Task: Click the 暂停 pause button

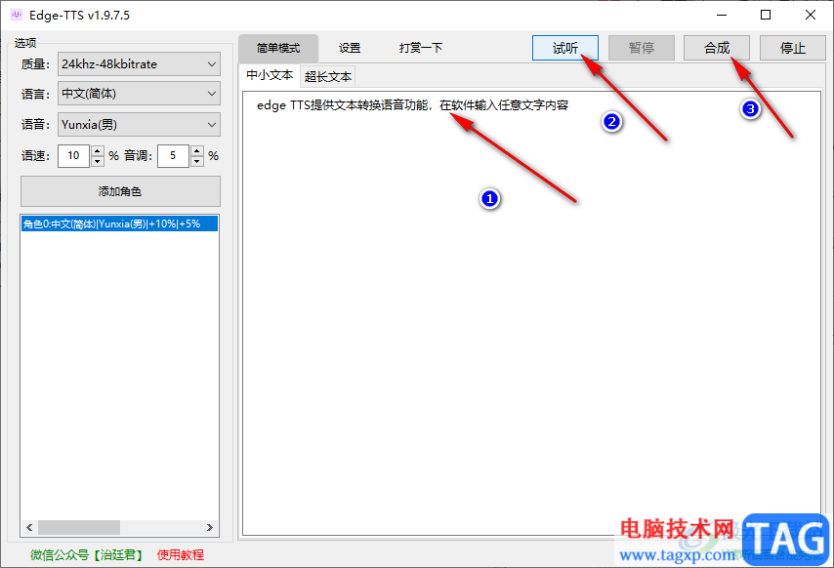Action: (641, 49)
